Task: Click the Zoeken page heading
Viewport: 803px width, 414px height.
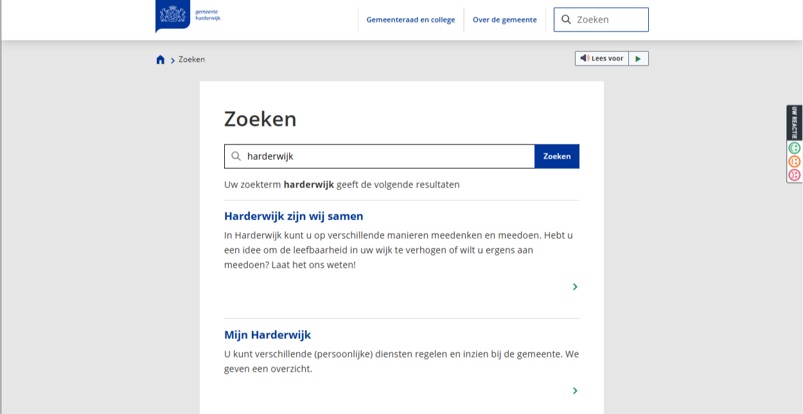Action: (x=260, y=119)
